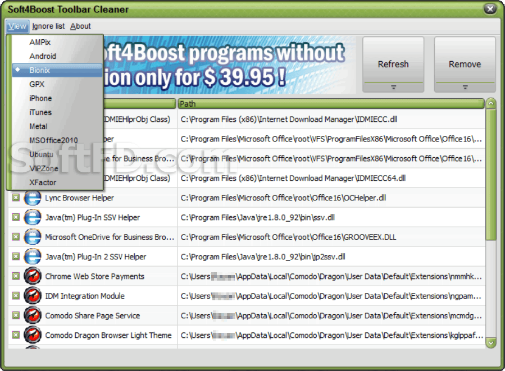Select the XFactor skin
Image resolution: width=505 pixels, height=371 pixels.
[x=57, y=182]
